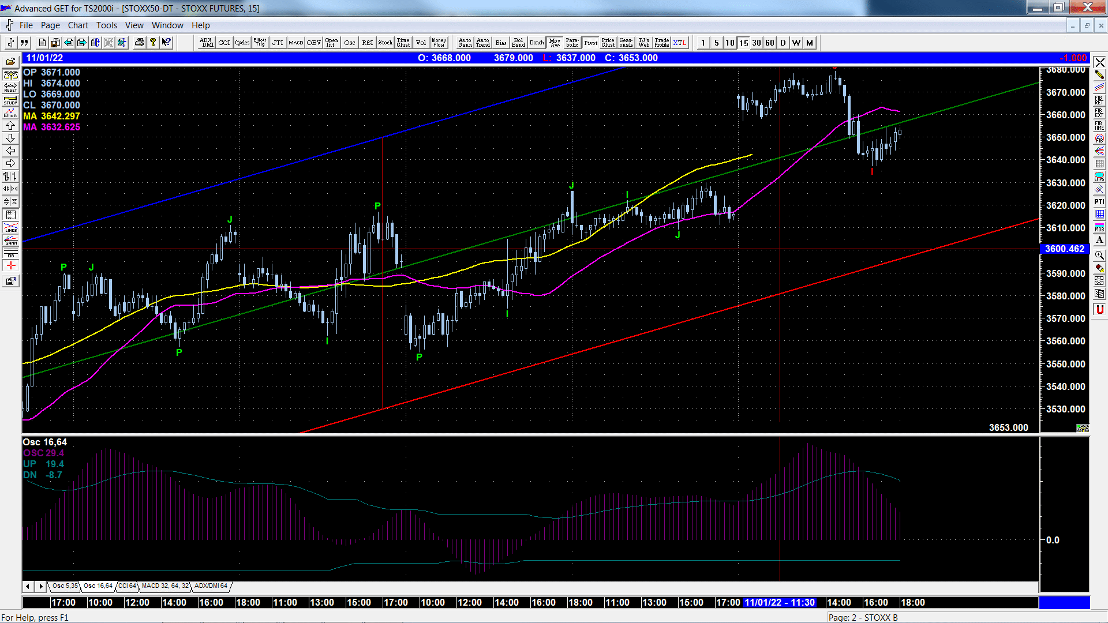Toggle the MACD indicator
The image size is (1108, 623).
click(296, 43)
